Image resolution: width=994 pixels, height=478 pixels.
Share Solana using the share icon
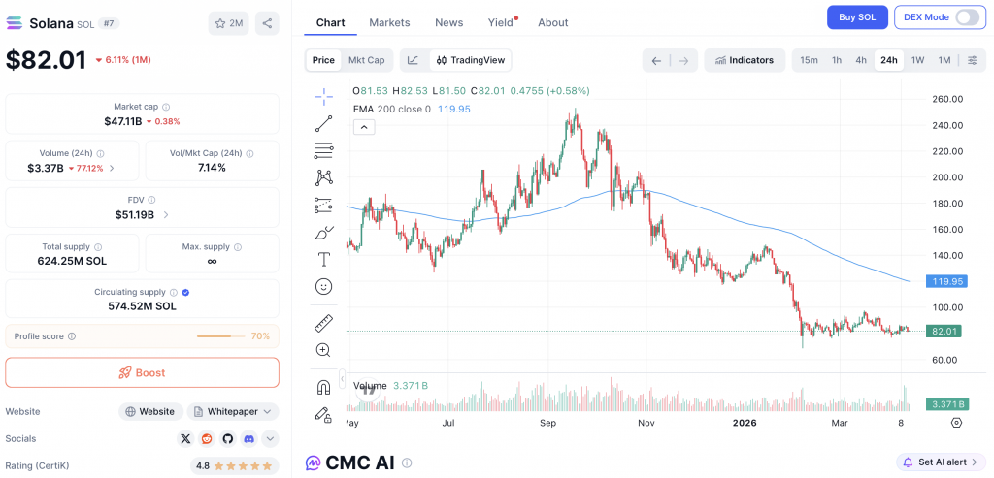coord(267,23)
